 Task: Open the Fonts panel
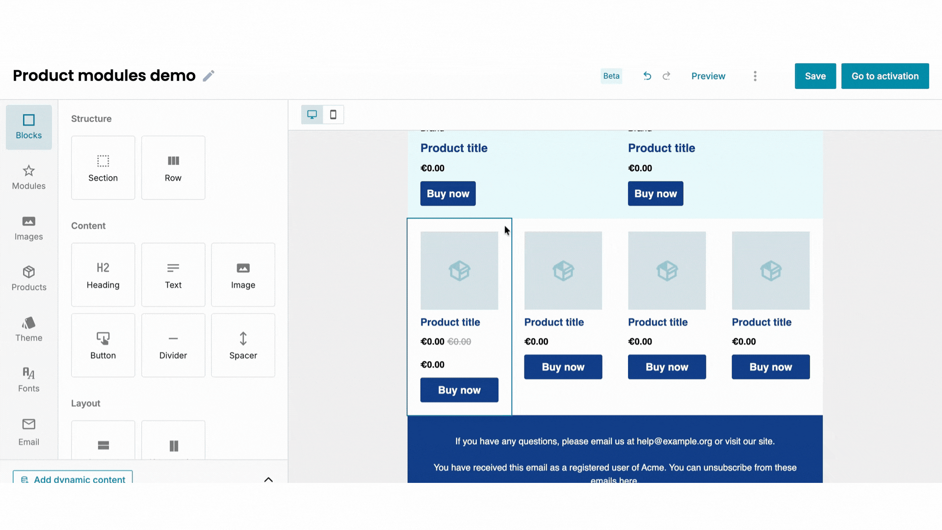pos(28,379)
